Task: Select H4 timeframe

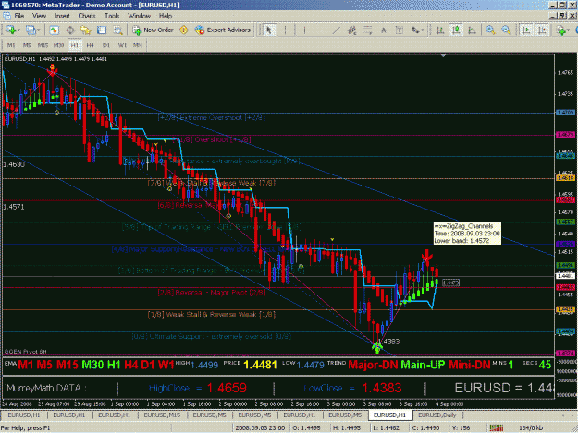Action: tap(91, 45)
